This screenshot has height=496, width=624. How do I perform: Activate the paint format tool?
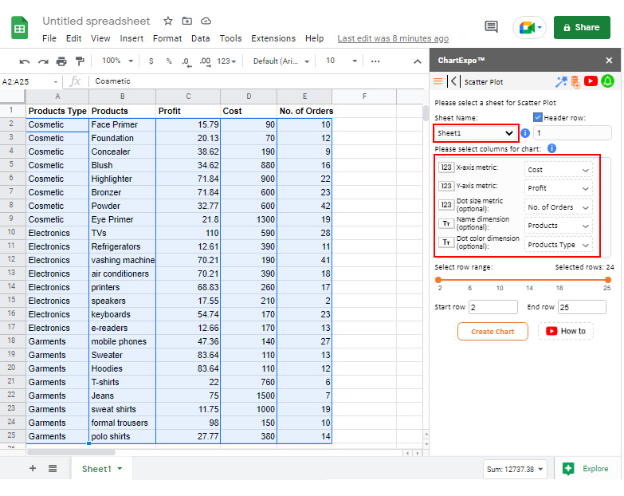tap(80, 61)
